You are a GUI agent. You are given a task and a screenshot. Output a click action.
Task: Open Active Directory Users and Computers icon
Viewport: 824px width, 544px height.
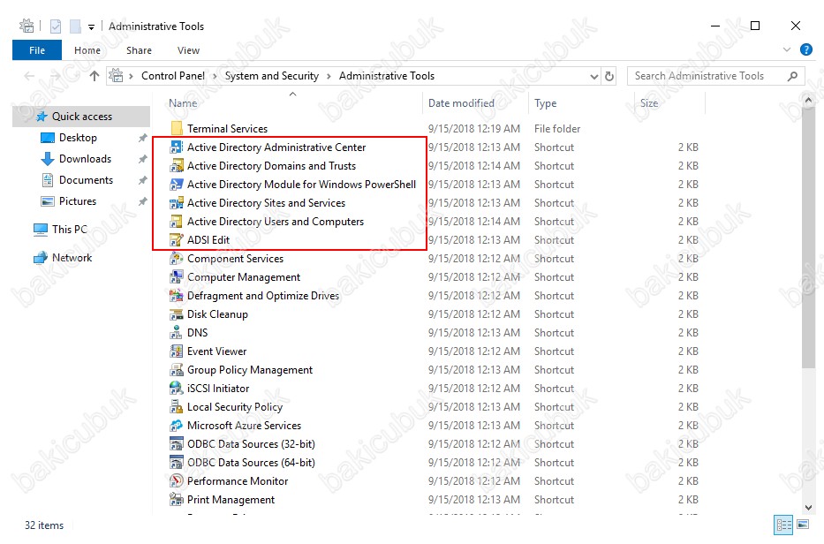pyautogui.click(x=176, y=222)
